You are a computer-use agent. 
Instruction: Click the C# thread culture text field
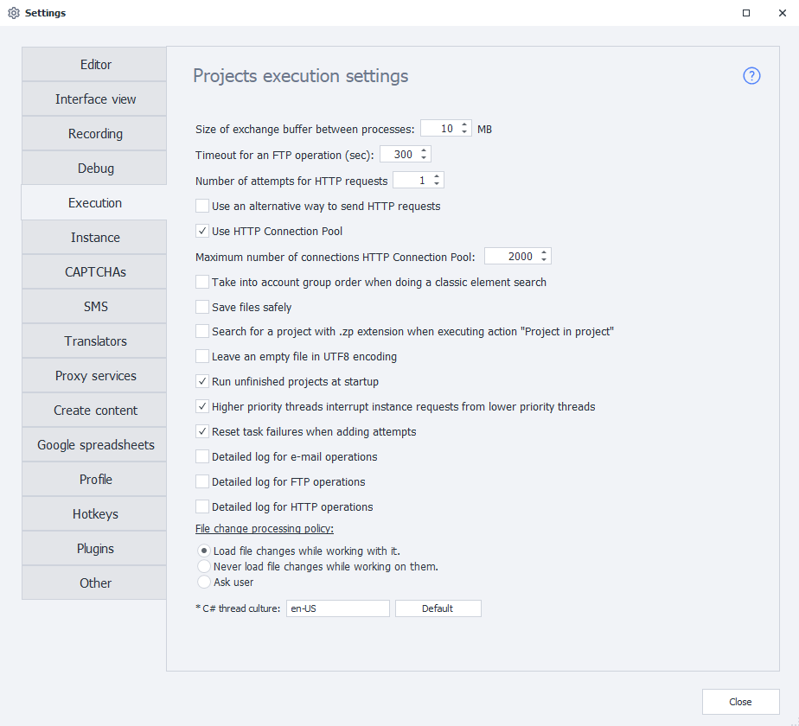point(337,608)
